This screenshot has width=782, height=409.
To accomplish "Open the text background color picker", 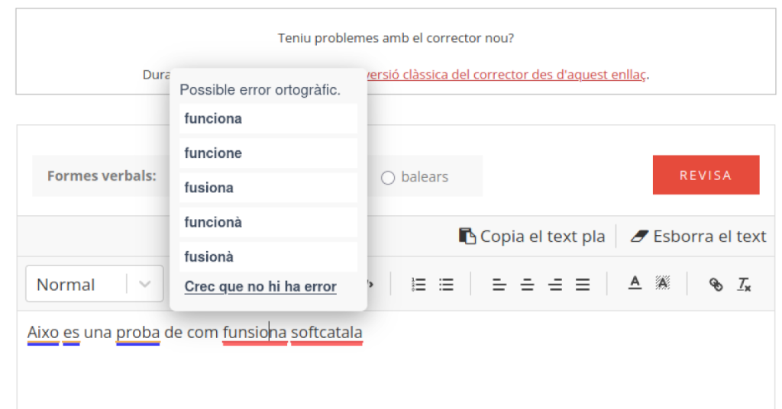I will [x=663, y=284].
